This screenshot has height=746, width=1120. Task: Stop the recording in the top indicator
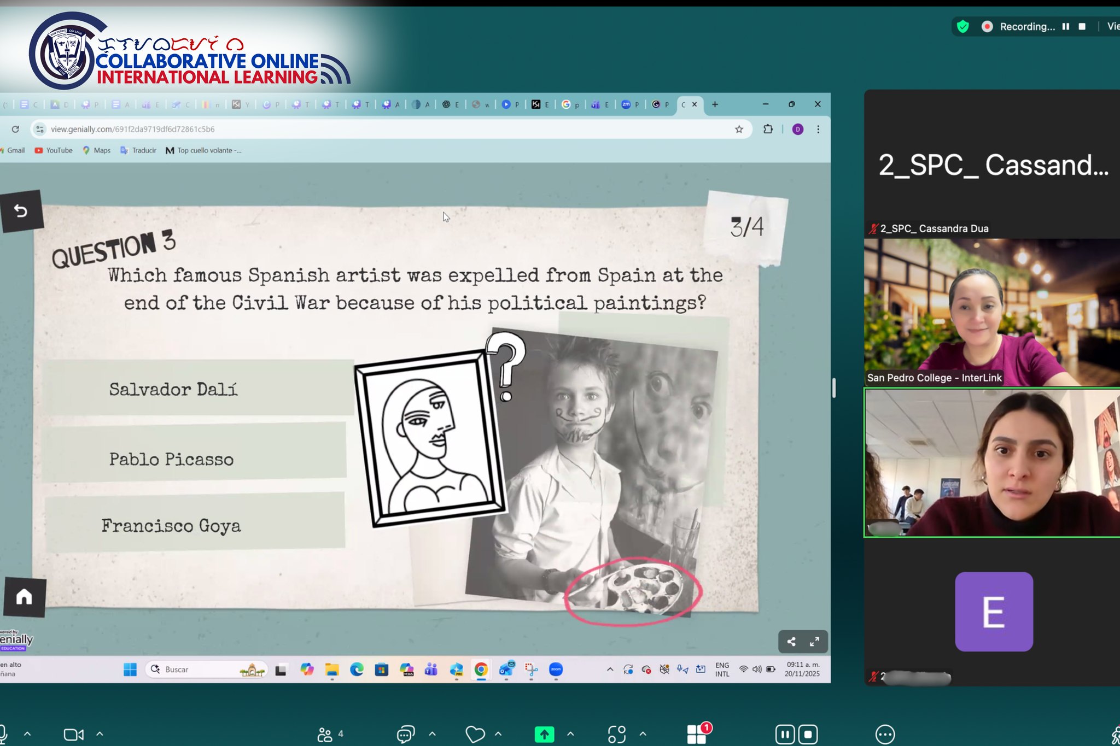click(1082, 26)
